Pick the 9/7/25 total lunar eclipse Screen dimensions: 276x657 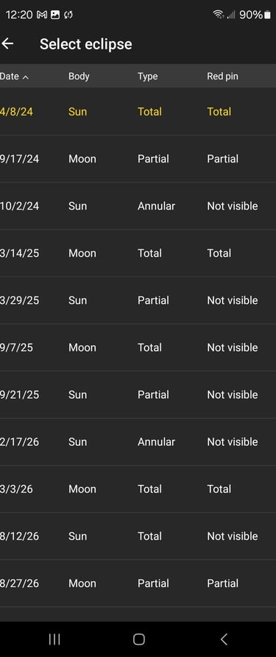point(138,347)
